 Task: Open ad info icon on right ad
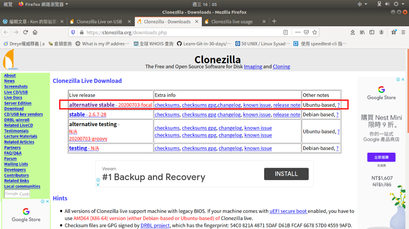tap(398, 80)
